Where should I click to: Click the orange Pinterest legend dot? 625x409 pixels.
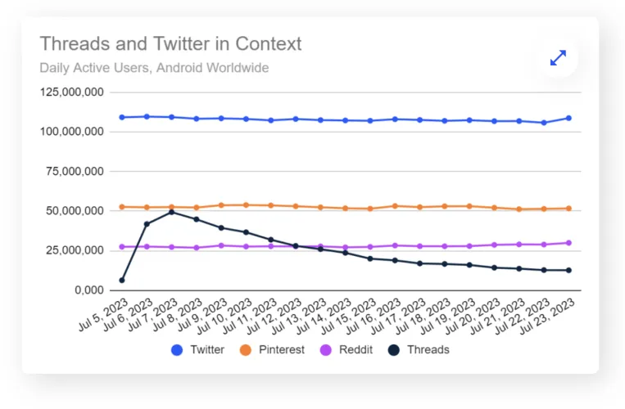click(x=246, y=349)
